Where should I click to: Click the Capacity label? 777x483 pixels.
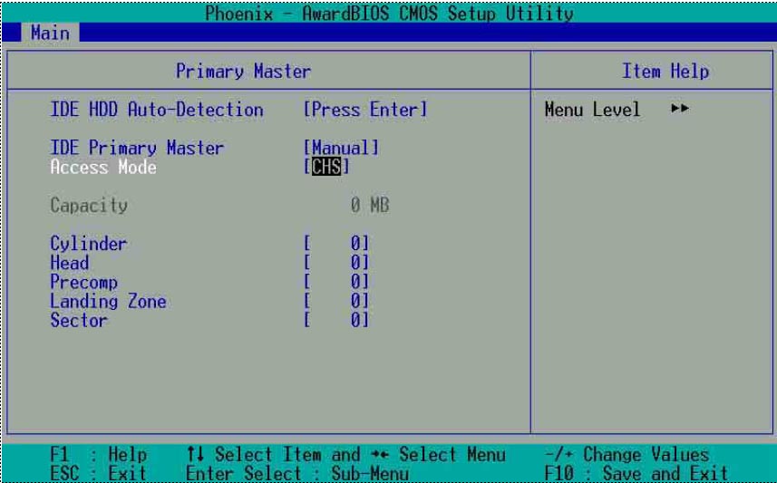[x=89, y=205]
